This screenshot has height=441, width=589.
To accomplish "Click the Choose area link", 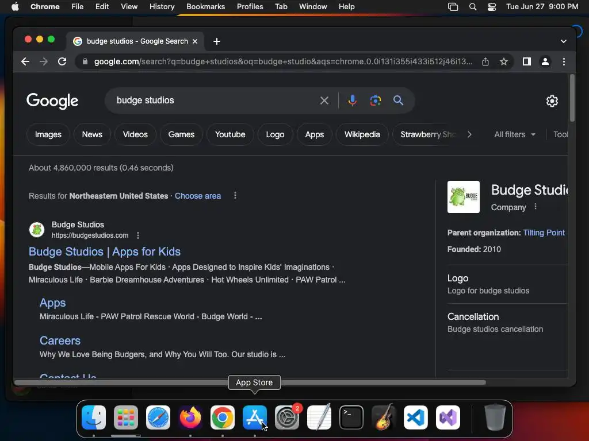I will [x=198, y=196].
